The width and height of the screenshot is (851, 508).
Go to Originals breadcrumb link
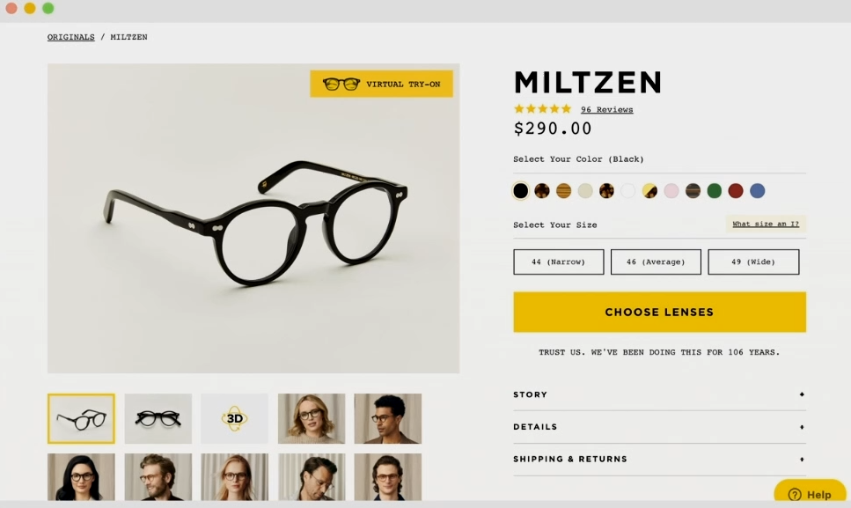click(70, 37)
